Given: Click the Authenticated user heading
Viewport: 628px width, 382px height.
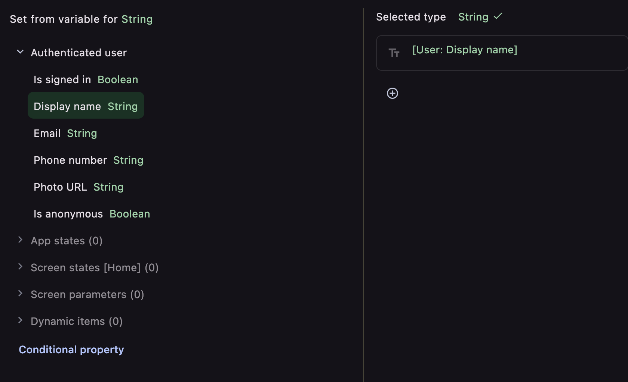Looking at the screenshot, I should (x=79, y=53).
